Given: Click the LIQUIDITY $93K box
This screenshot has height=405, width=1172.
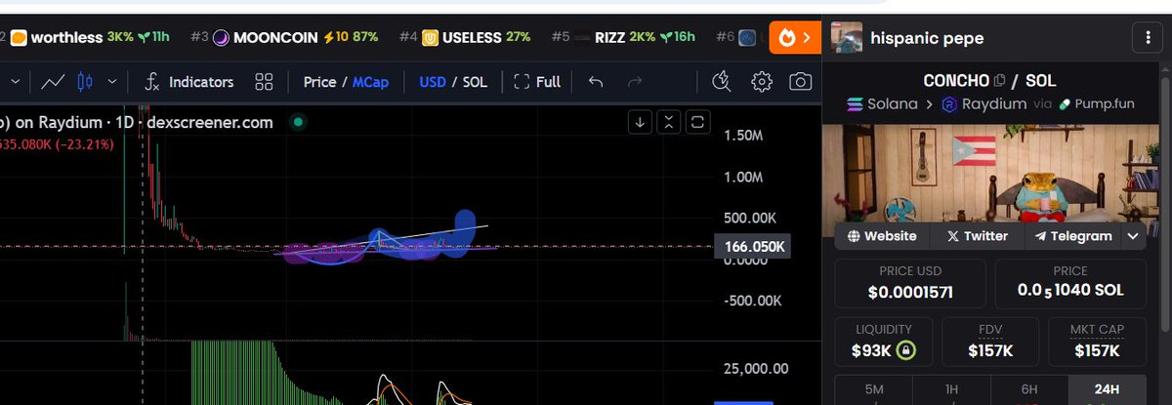Looking at the screenshot, I should [x=884, y=342].
